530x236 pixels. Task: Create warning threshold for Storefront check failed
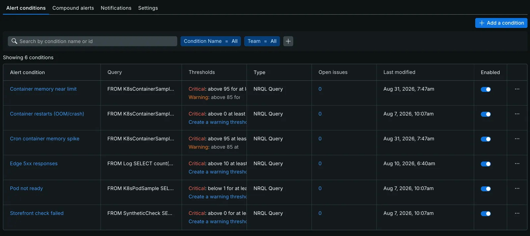point(217,221)
